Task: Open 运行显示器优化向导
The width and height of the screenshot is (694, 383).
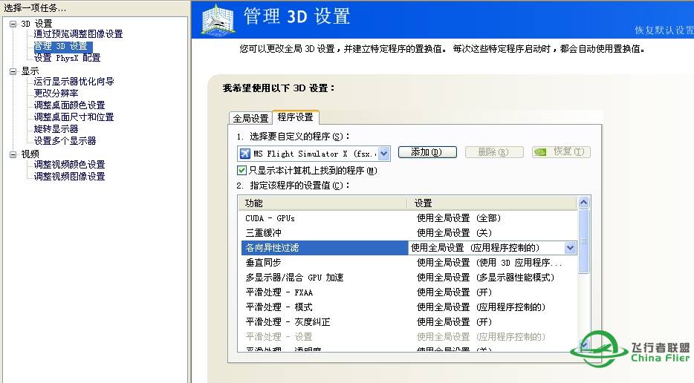Action: [x=74, y=82]
